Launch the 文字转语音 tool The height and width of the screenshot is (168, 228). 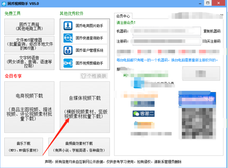[29, 62]
